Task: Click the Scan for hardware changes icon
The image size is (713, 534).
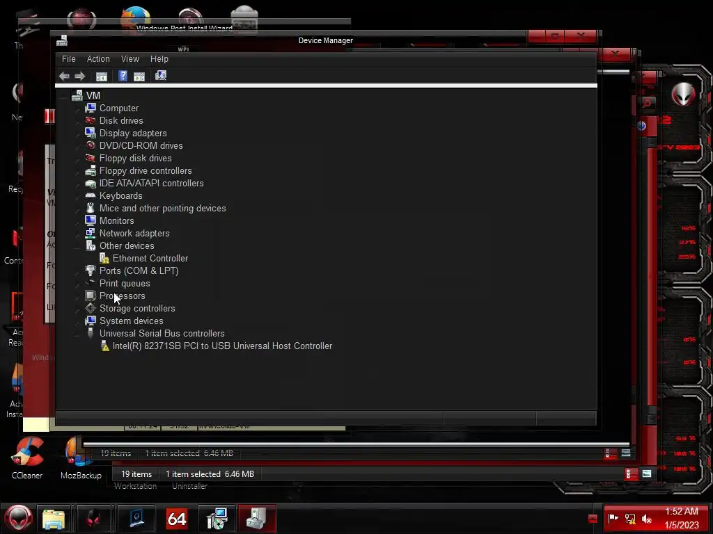Action: (x=161, y=75)
